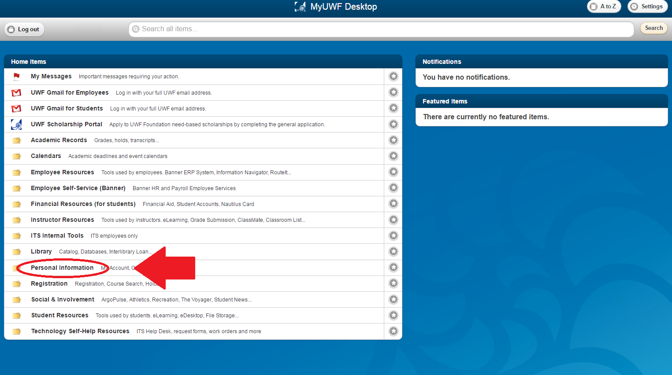
Task: Click the Search button
Action: point(654,28)
